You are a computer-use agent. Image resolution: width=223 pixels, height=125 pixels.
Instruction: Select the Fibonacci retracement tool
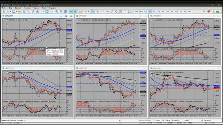pos(121,11)
